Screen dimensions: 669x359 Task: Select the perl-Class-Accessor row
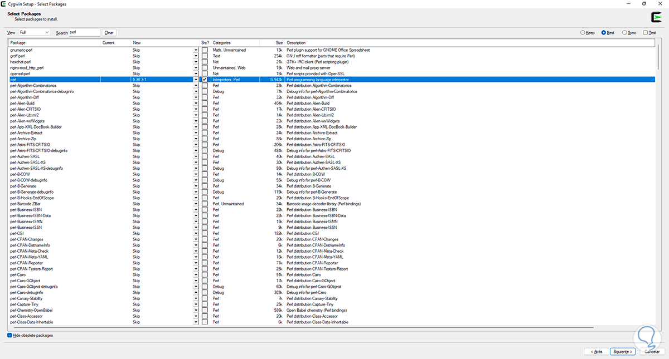click(332, 316)
